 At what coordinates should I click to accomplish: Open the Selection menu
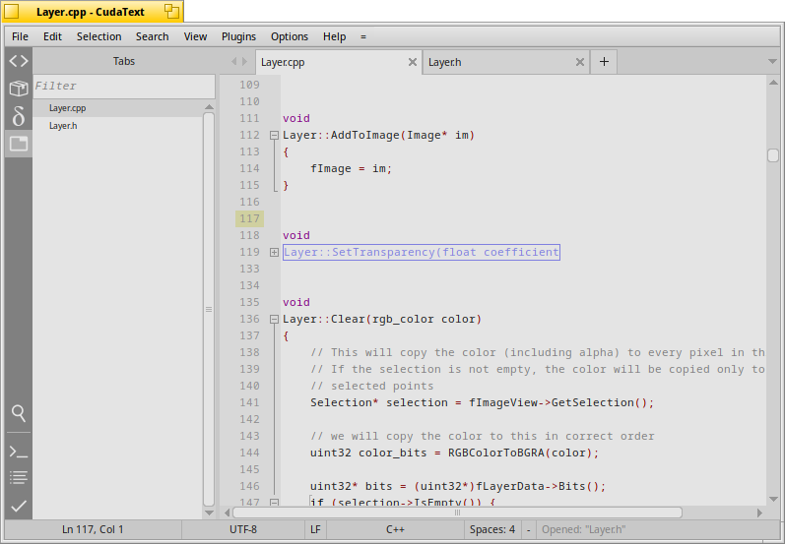(x=98, y=36)
